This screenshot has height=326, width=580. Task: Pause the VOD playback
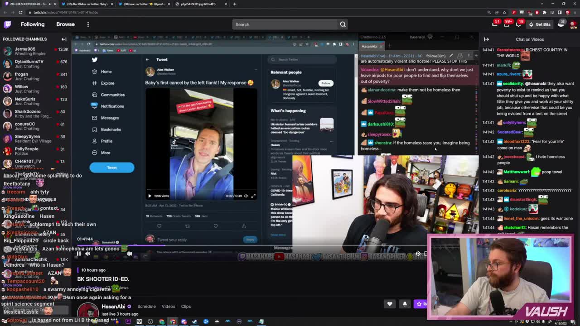click(x=78, y=254)
